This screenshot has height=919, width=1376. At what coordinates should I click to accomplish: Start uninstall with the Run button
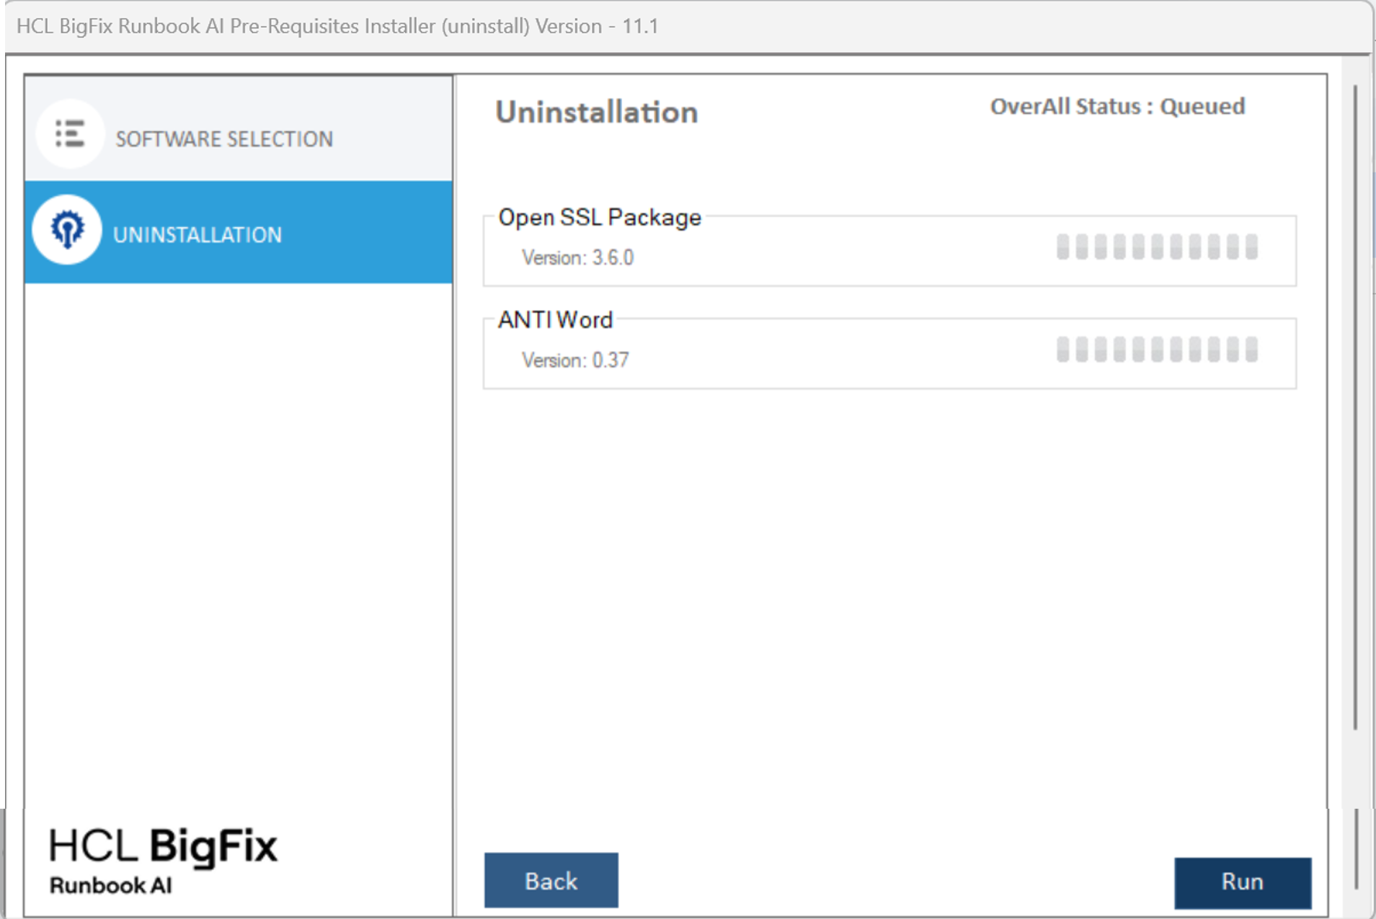[1242, 882]
